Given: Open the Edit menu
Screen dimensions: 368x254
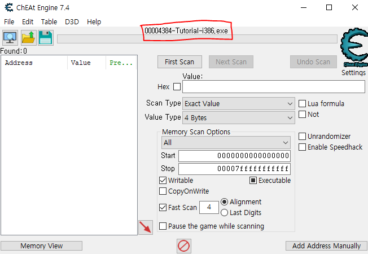Looking at the screenshot, I should coord(28,22).
